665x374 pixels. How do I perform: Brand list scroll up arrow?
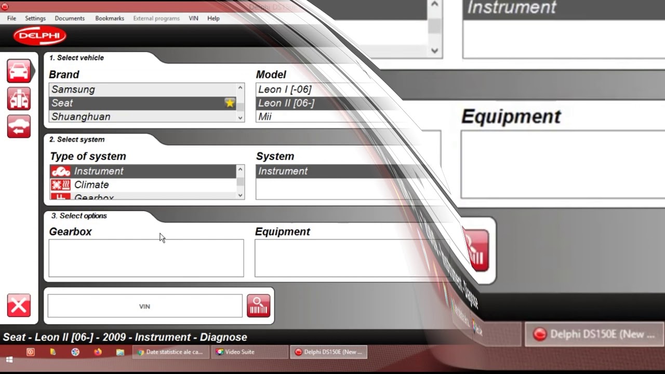pyautogui.click(x=240, y=88)
